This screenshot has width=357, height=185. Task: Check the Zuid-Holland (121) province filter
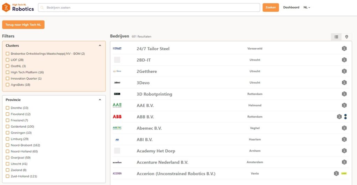click(8, 176)
